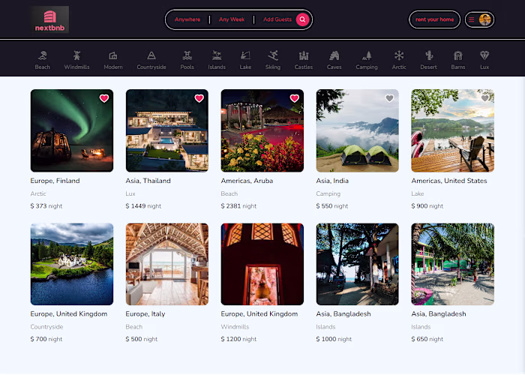Open the hamburger user menu

coord(472,19)
